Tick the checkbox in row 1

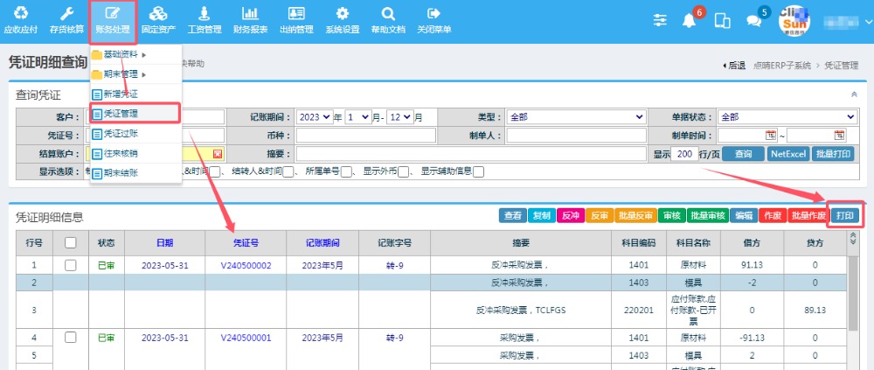tap(71, 265)
